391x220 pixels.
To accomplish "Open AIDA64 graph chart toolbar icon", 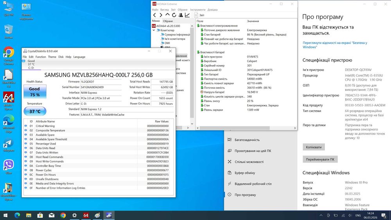I will click(187, 15).
